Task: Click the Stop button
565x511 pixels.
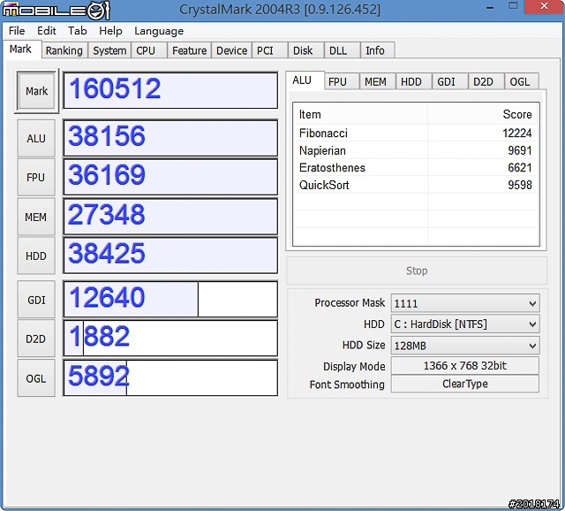Action: pyautogui.click(x=417, y=271)
